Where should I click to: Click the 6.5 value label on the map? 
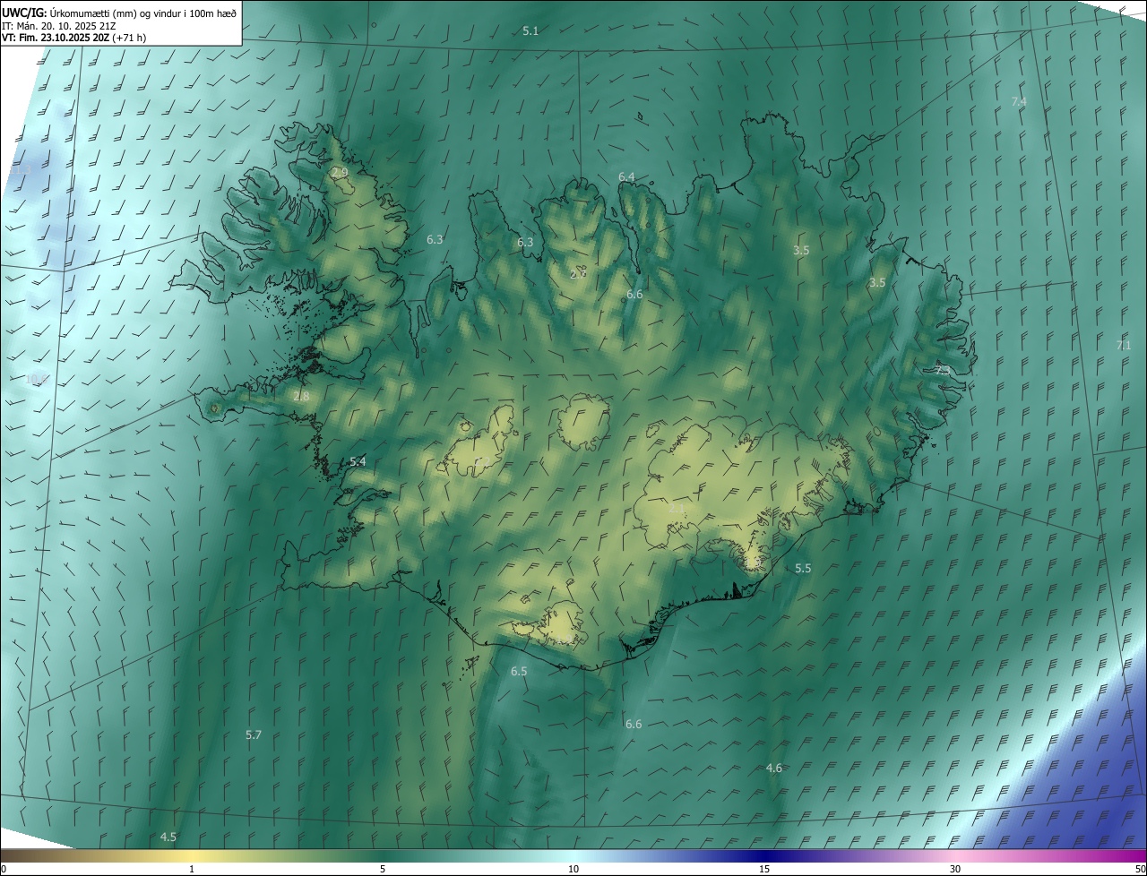(x=519, y=672)
